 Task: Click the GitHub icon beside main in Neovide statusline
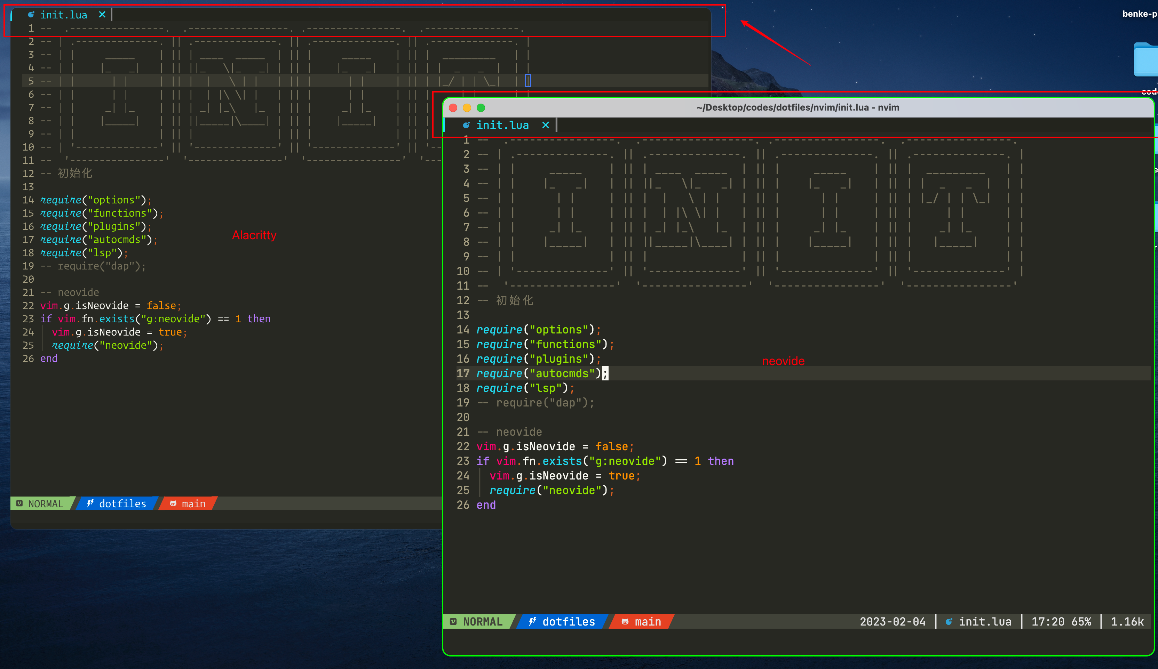point(626,622)
